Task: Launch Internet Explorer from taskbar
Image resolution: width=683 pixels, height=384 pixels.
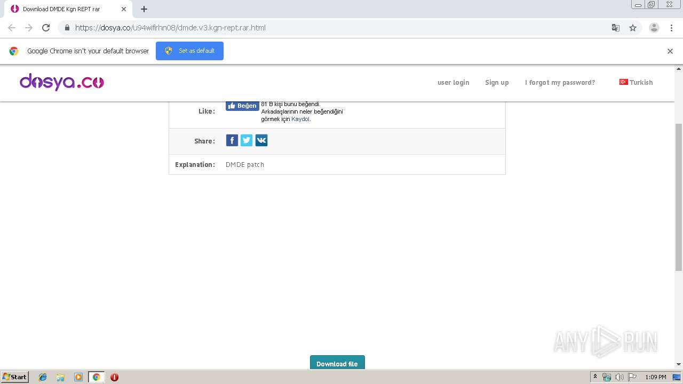Action: pyautogui.click(x=43, y=377)
